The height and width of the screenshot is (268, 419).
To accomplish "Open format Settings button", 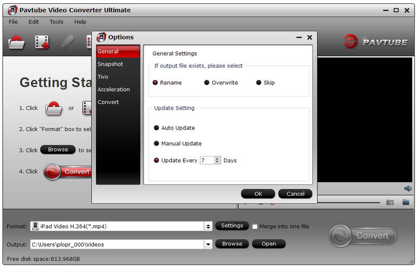I will pyautogui.click(x=232, y=226).
